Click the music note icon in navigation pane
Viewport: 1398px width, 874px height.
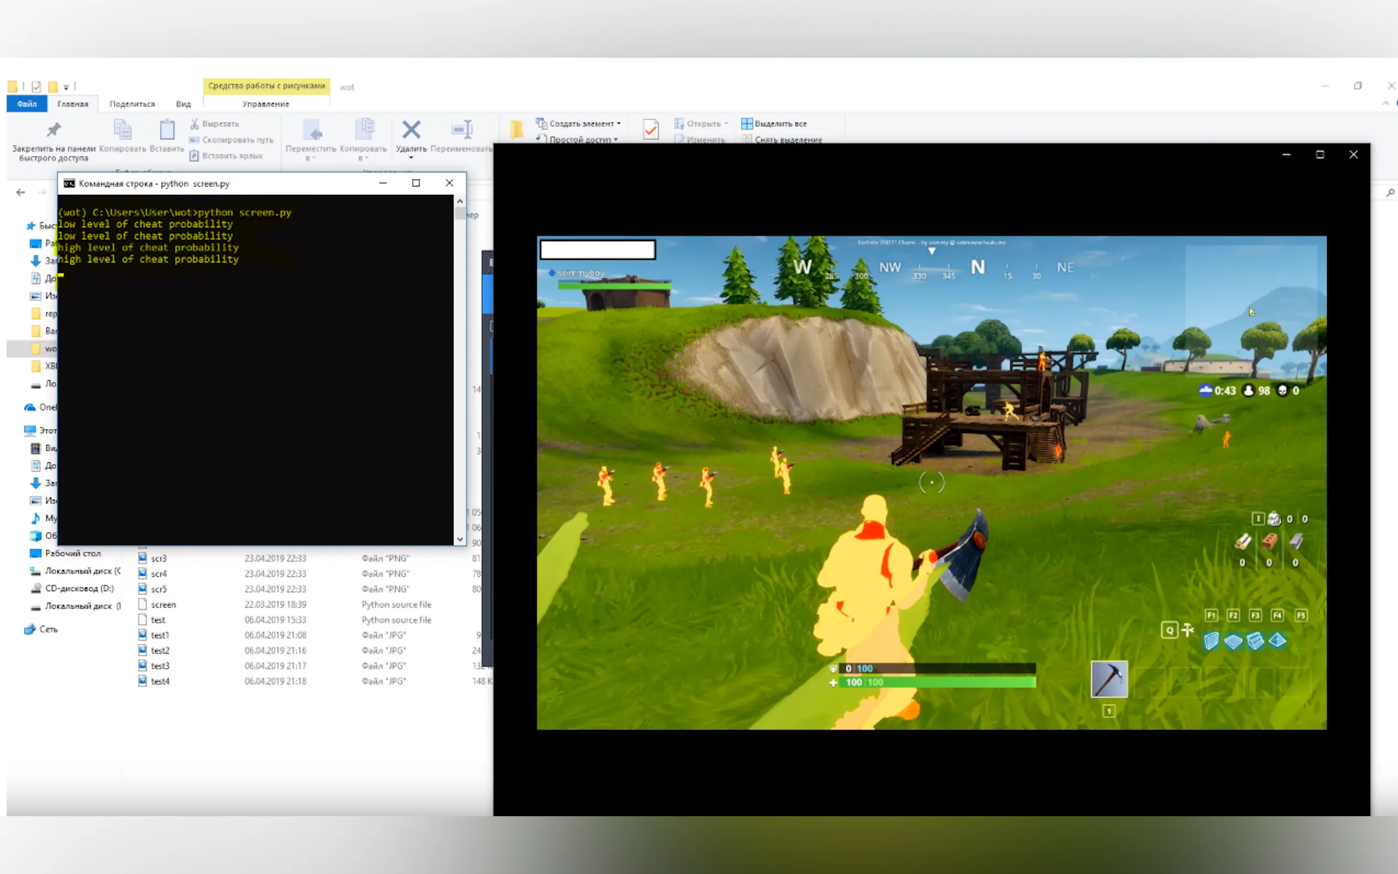click(36, 518)
